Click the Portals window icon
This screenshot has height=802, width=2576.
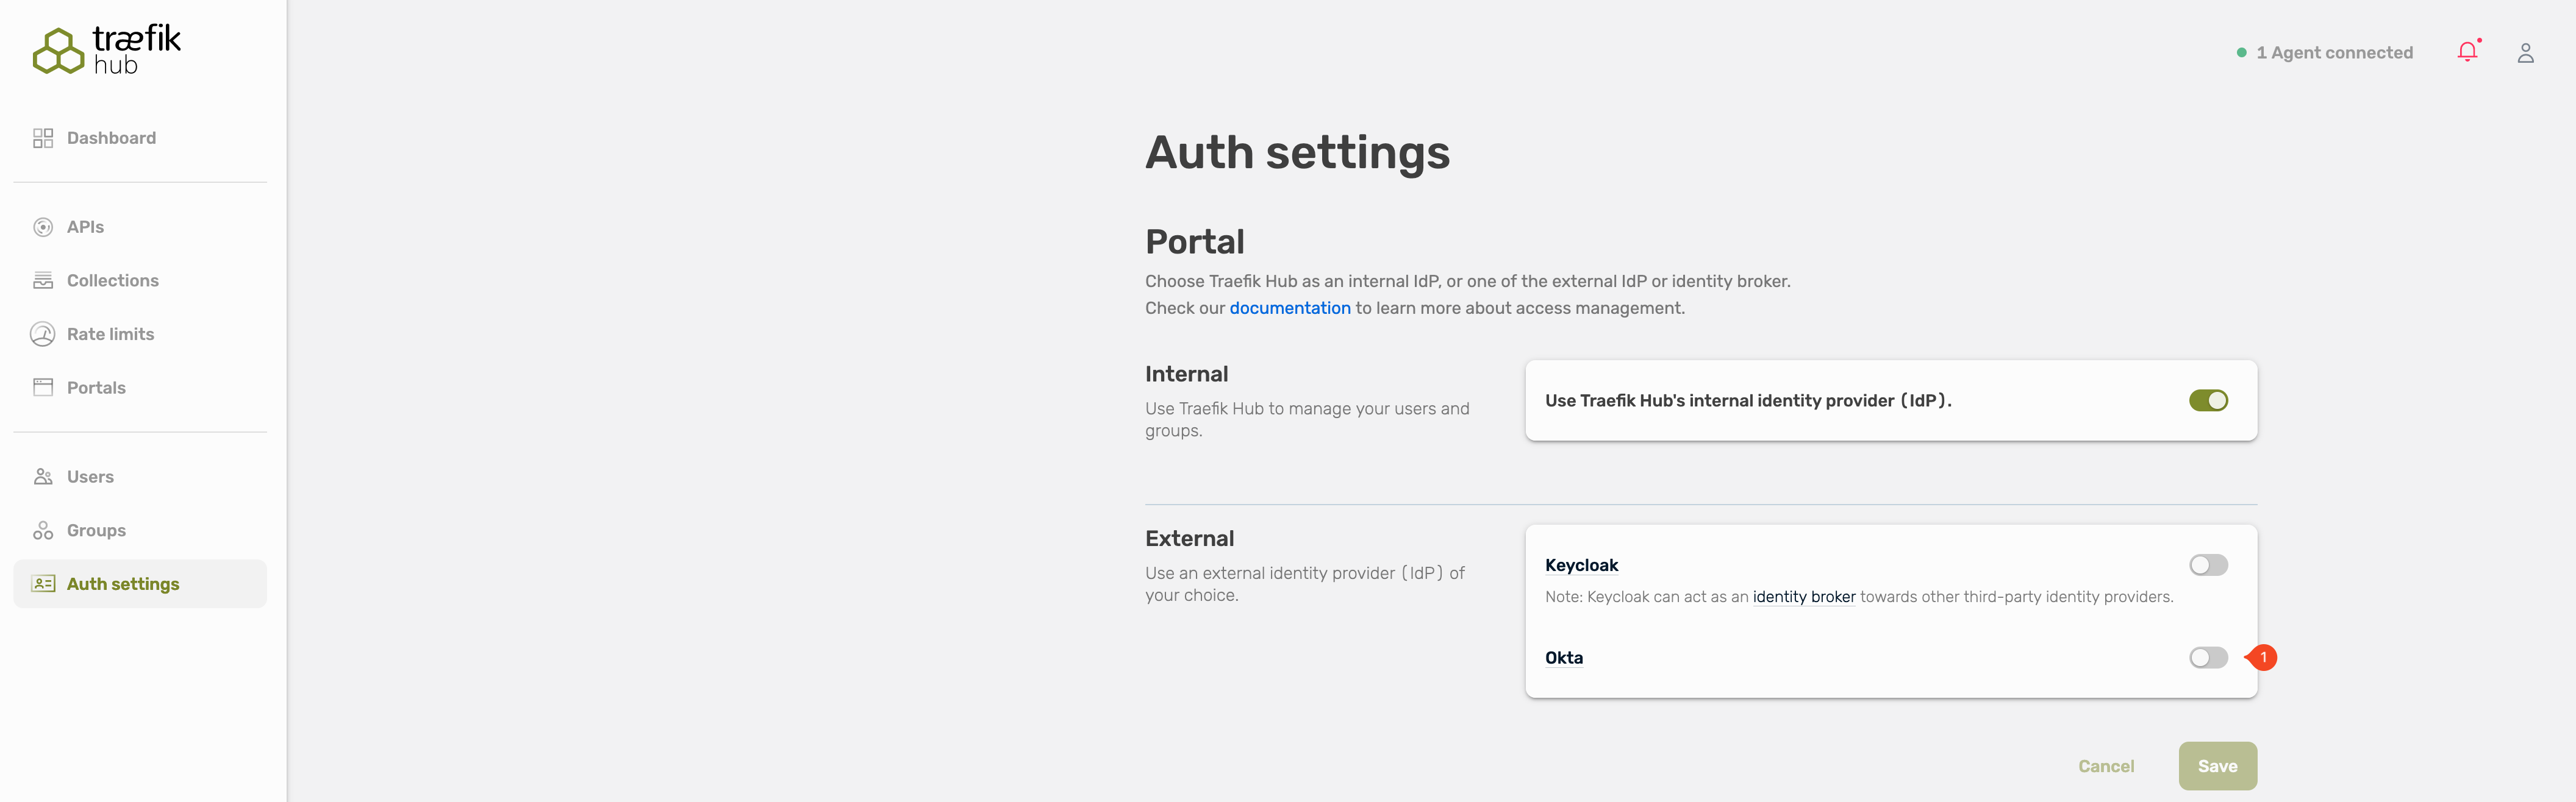(43, 388)
